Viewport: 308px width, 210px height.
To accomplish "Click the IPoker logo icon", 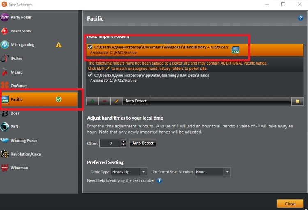I will click(5, 58).
